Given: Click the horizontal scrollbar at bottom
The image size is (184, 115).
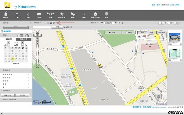Looking at the screenshot, I should (92, 114).
